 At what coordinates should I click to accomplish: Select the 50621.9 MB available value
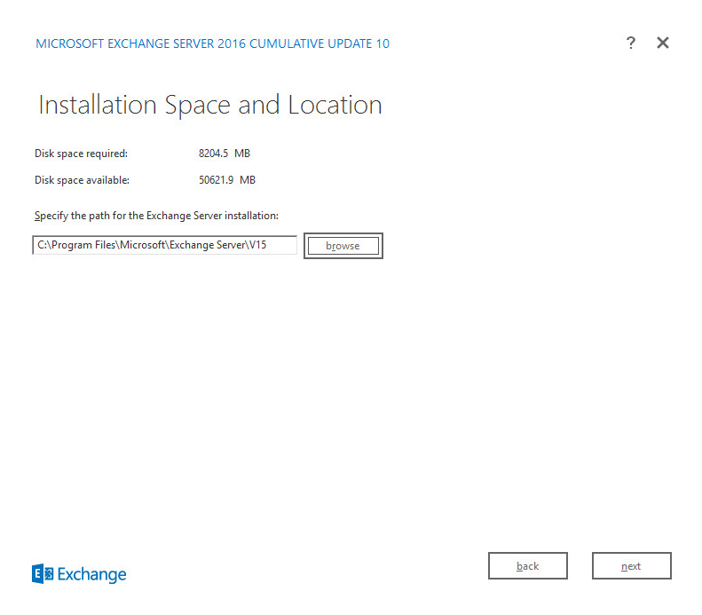227,180
